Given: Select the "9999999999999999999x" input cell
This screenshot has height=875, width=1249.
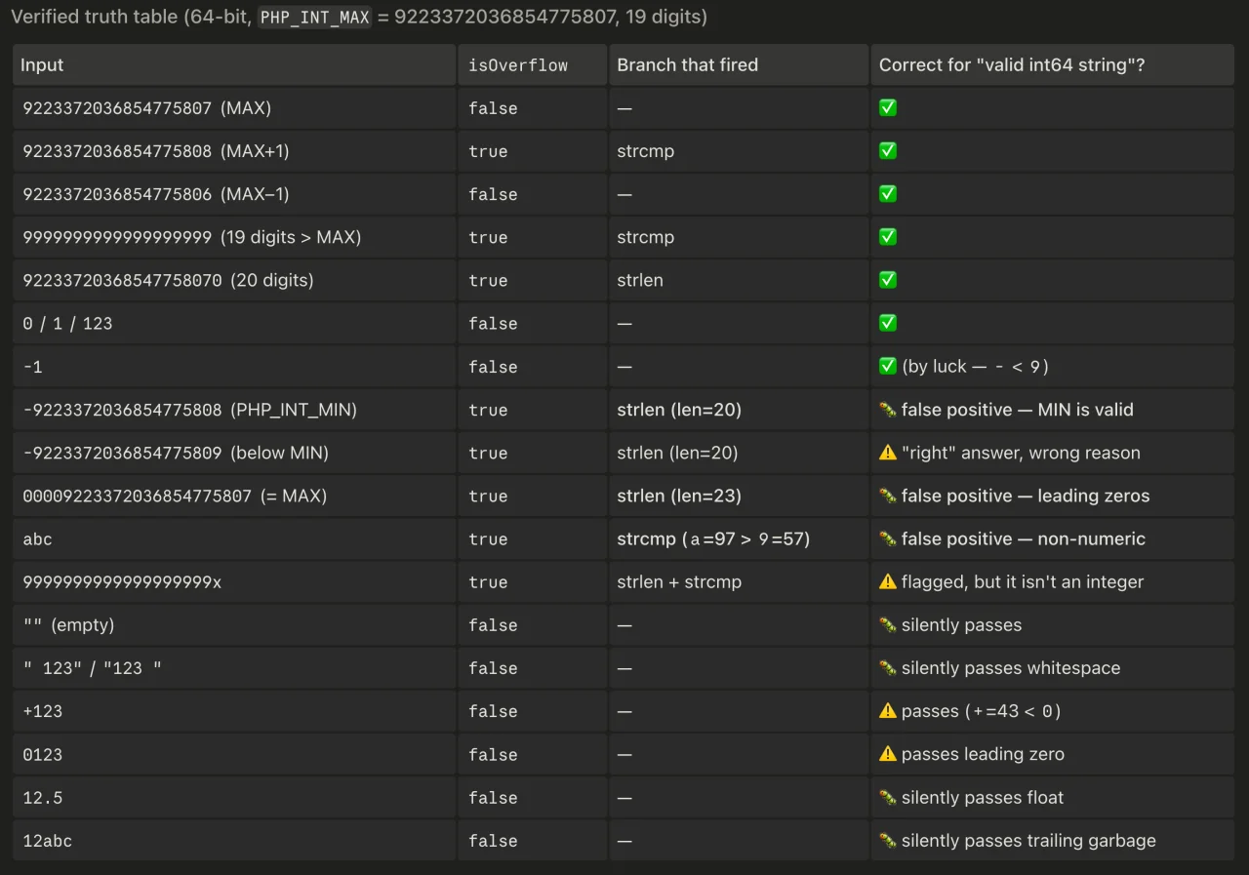Looking at the screenshot, I should pos(234,581).
